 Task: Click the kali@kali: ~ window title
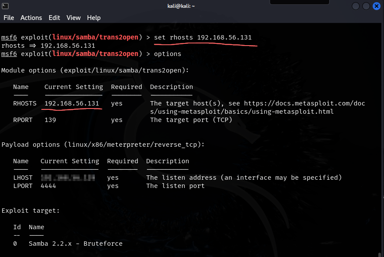[181, 6]
